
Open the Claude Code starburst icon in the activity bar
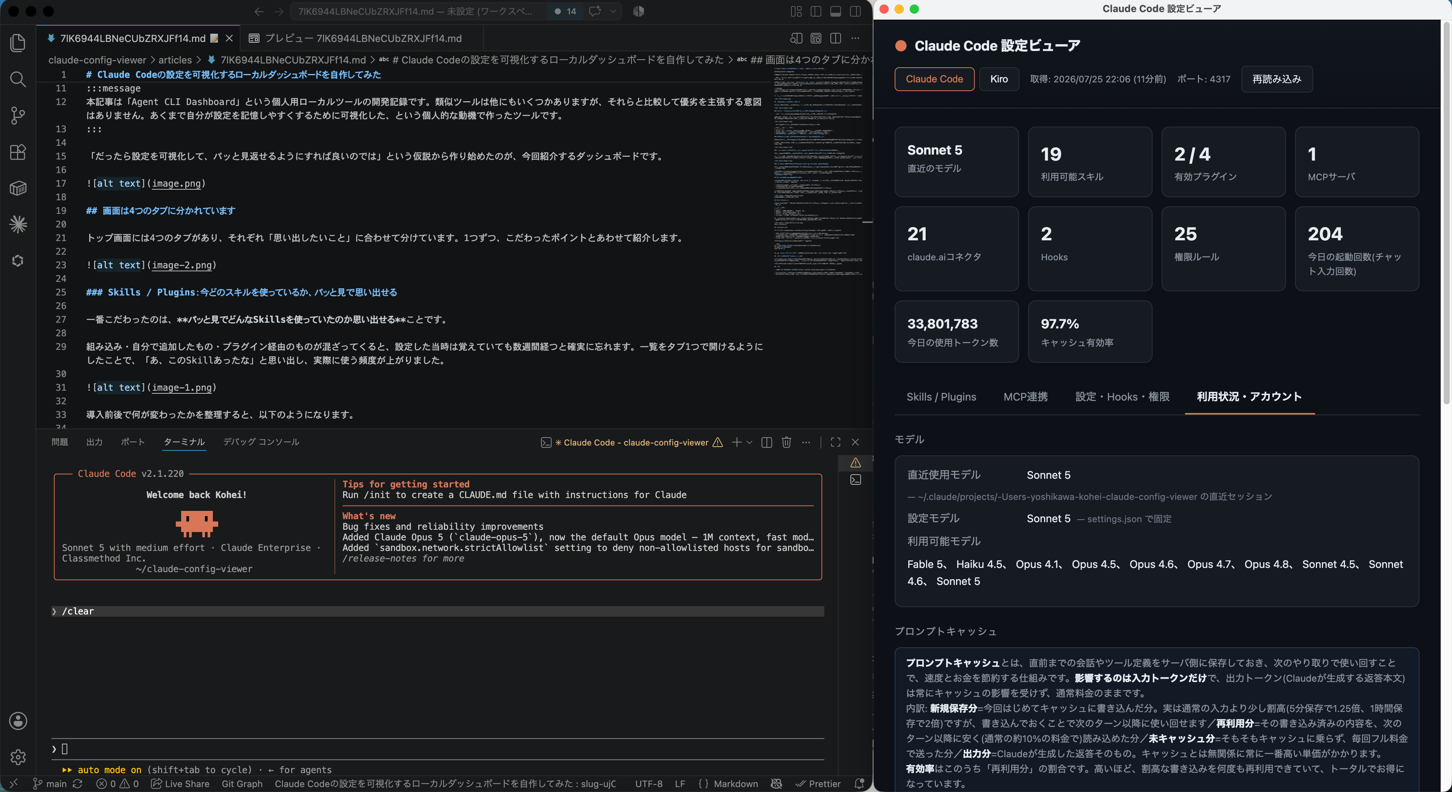coord(18,224)
